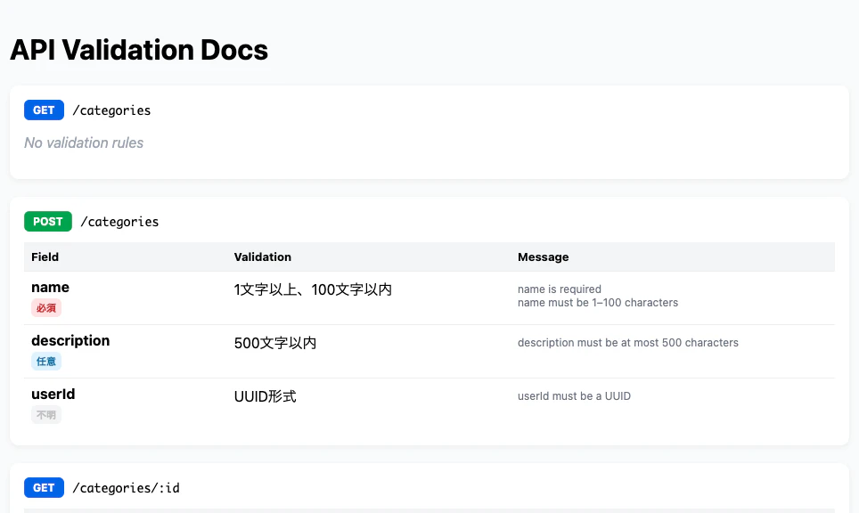The image size is (859, 513).
Task: Click the 'userId' field label
Action: [53, 395]
